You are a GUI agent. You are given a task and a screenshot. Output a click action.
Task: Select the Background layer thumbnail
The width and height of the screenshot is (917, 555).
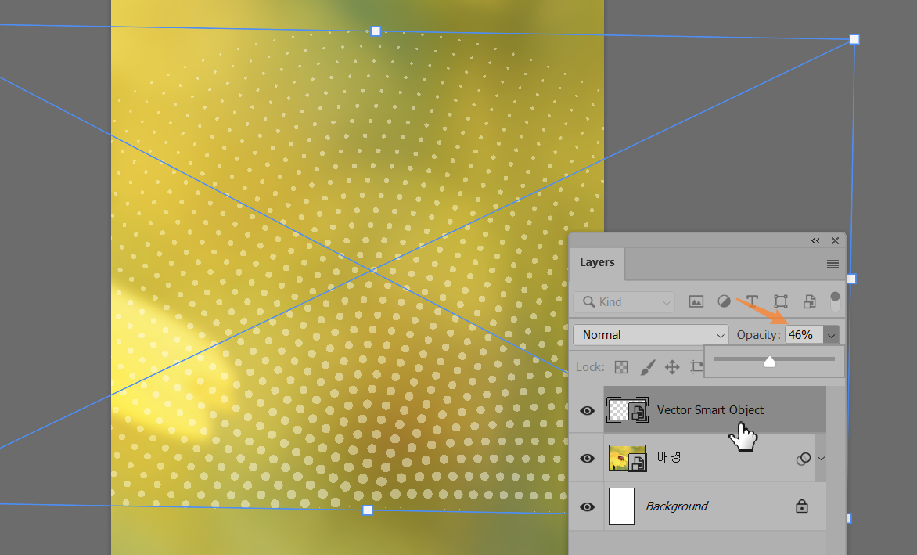coord(622,506)
